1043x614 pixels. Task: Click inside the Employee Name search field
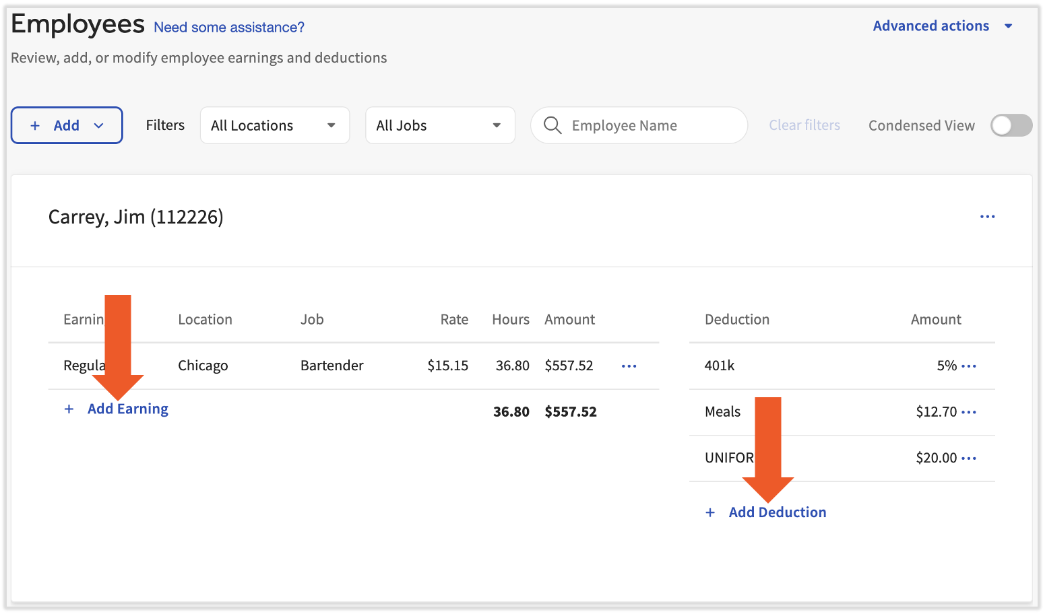pos(640,125)
